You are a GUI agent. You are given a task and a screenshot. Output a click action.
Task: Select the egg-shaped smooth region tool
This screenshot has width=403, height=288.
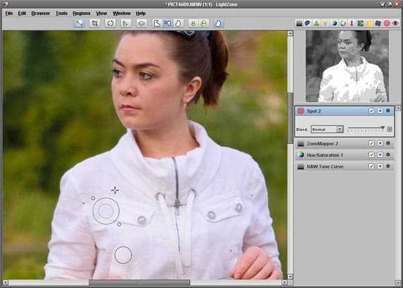(x=178, y=23)
